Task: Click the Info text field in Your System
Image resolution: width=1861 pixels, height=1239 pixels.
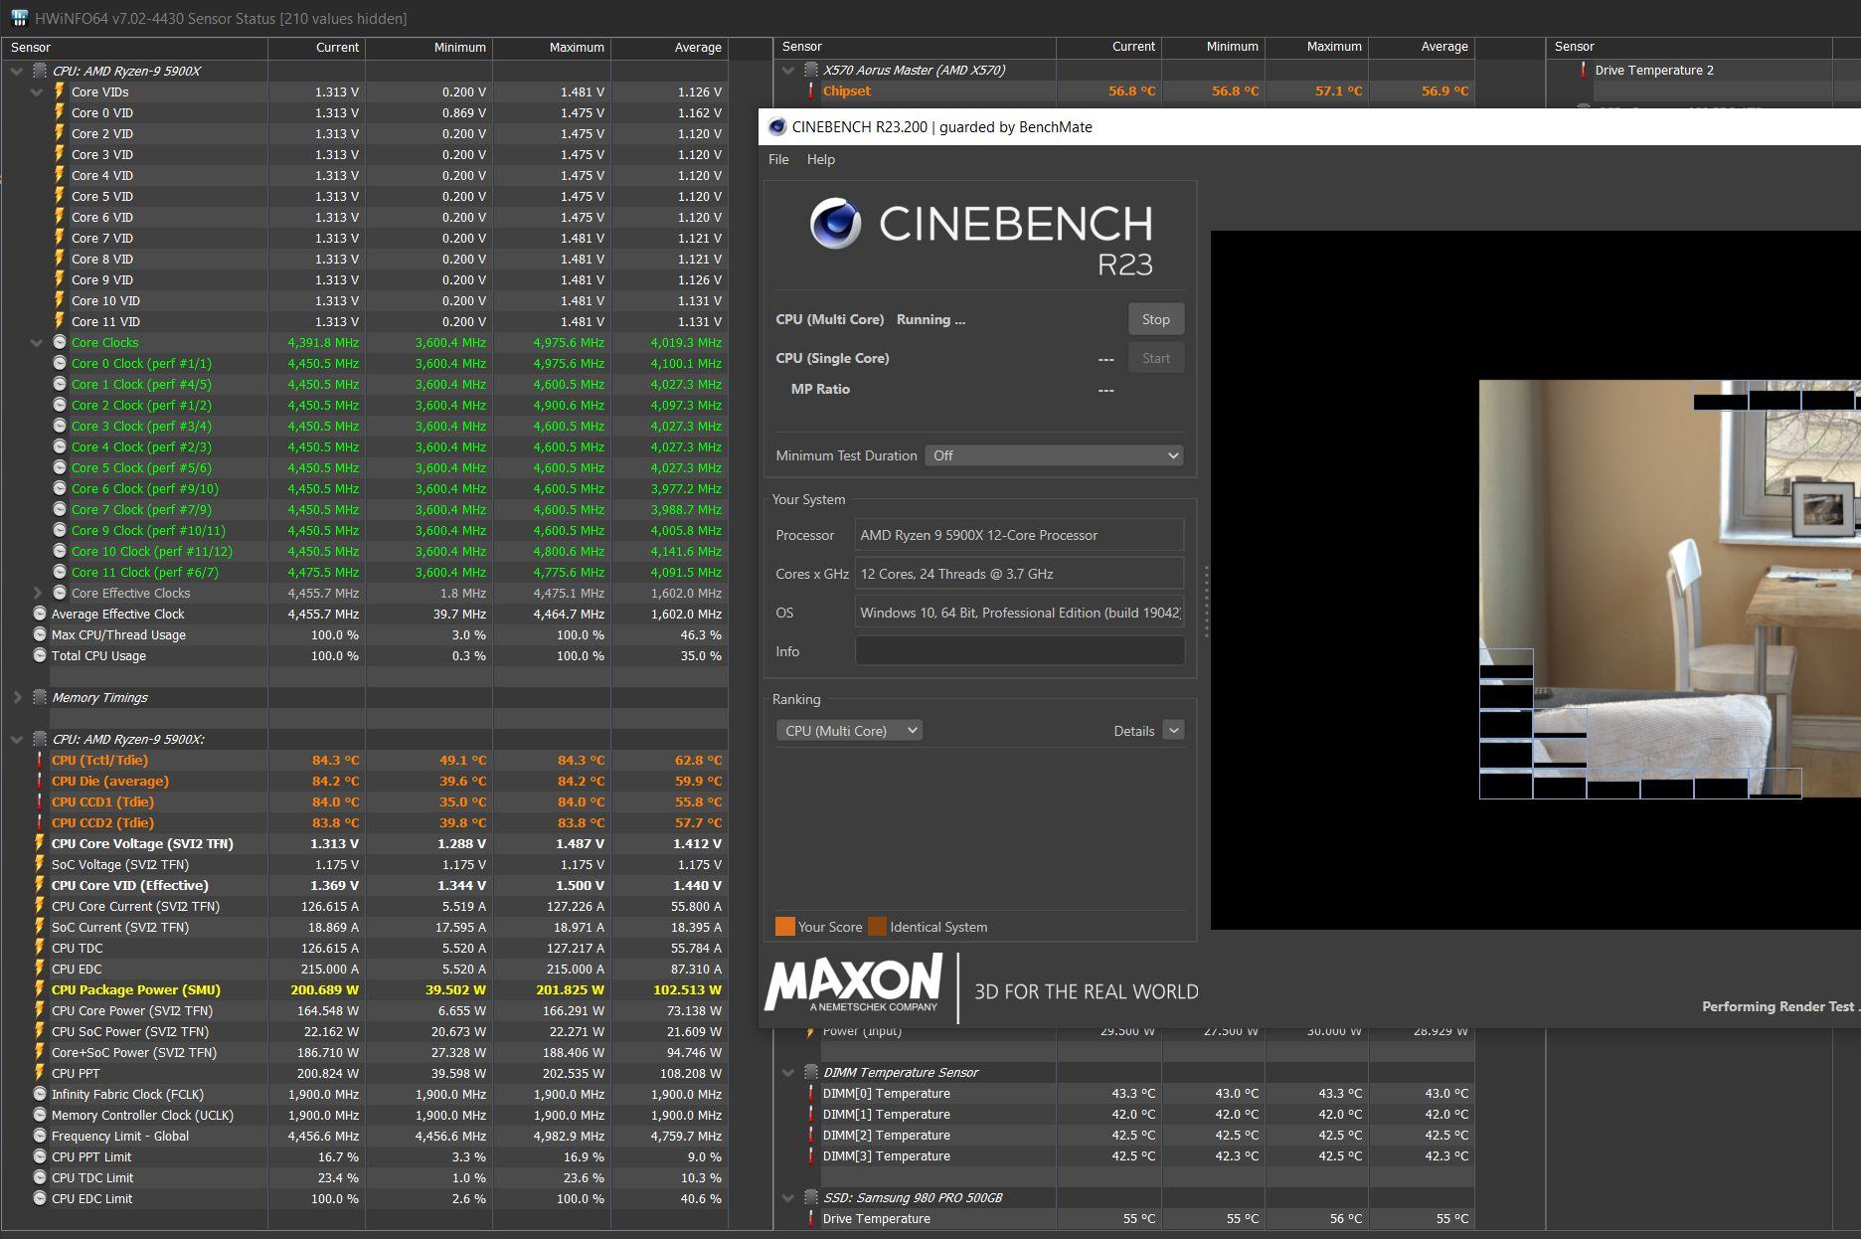Action: (x=1019, y=651)
